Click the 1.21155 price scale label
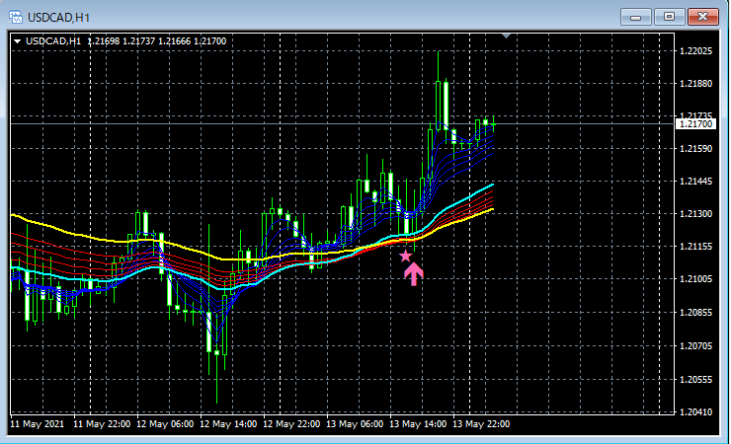This screenshot has height=444, width=731. [696, 247]
